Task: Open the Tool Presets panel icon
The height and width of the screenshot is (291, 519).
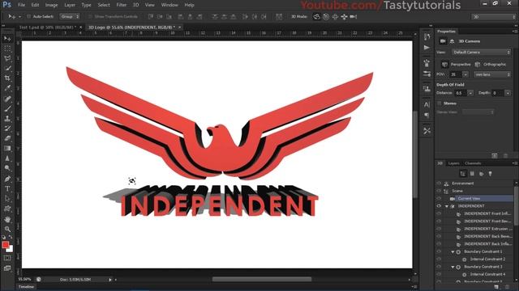Action: (427, 131)
